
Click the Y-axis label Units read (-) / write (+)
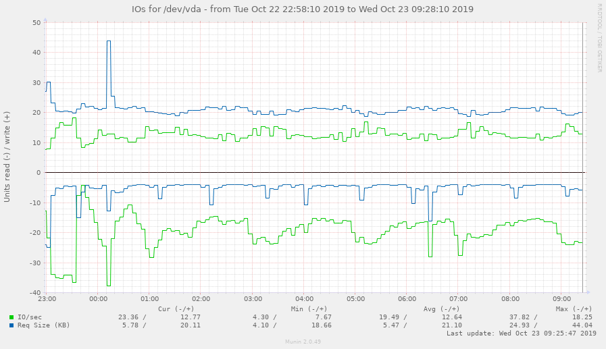tap(7, 157)
